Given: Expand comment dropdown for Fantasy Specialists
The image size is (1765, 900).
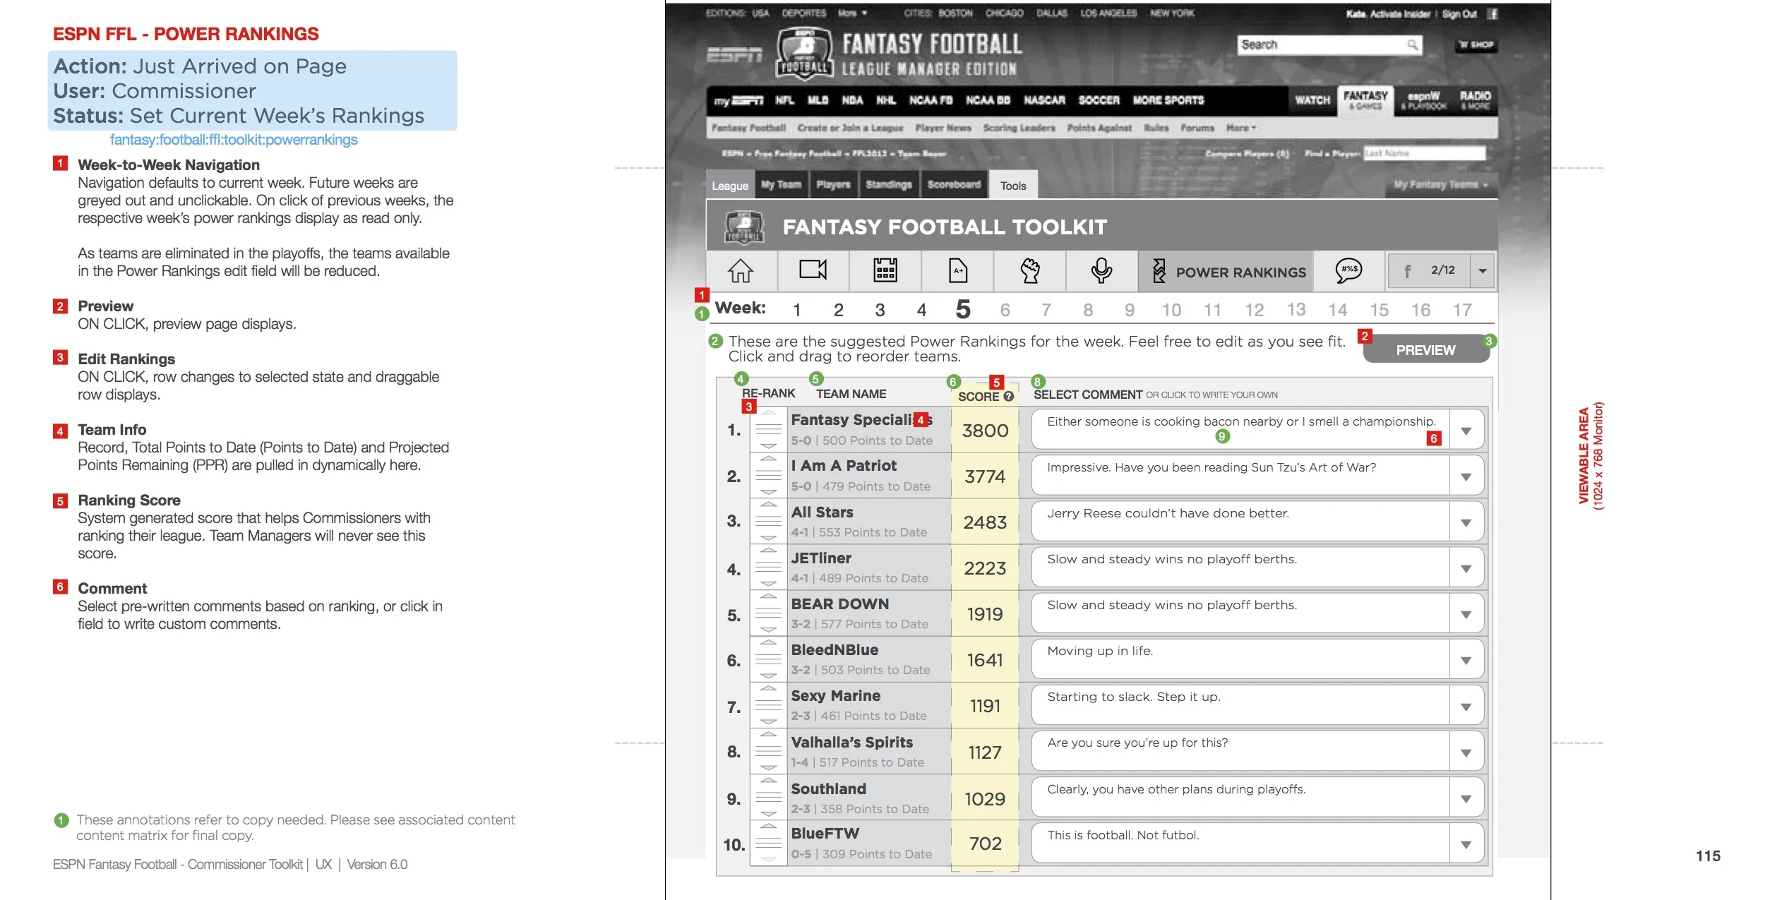Looking at the screenshot, I should [x=1466, y=431].
